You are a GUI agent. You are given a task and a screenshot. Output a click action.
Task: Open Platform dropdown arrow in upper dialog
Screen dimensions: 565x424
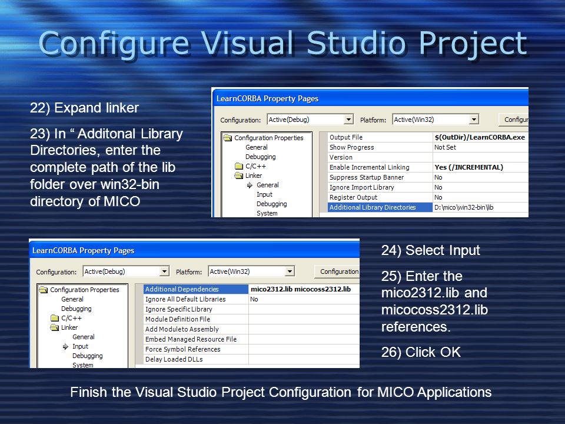474,120
